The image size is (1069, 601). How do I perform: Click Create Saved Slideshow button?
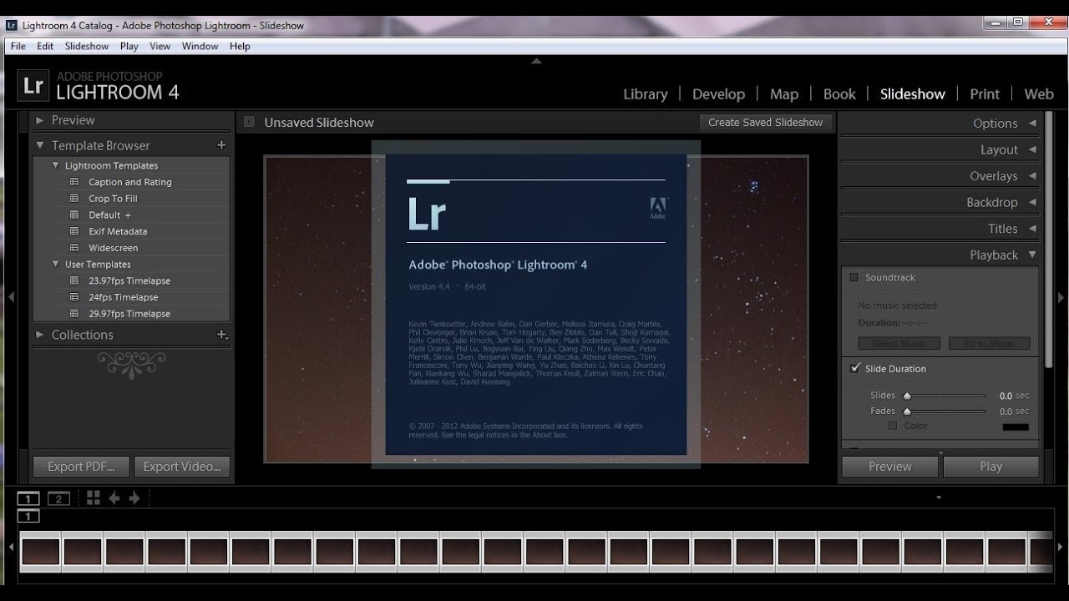[766, 122]
